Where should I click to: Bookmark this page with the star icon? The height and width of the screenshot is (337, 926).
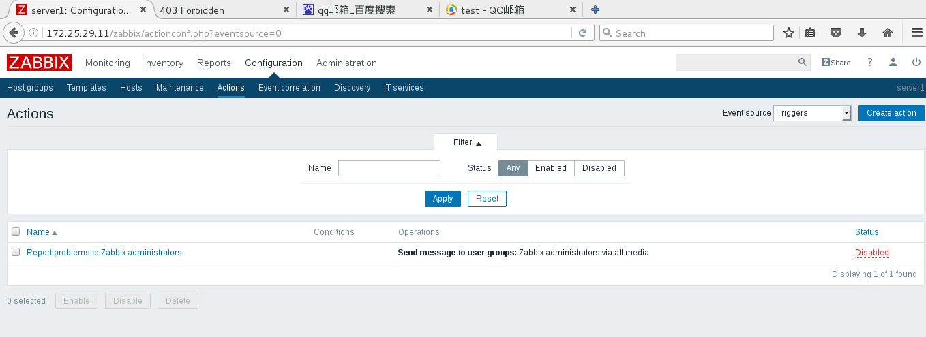(789, 33)
